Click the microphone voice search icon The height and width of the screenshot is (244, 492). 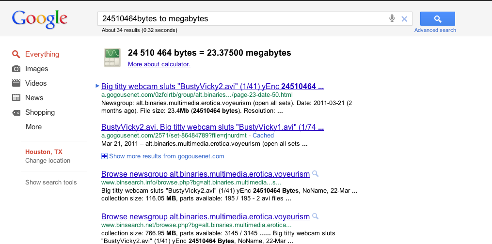pos(392,18)
